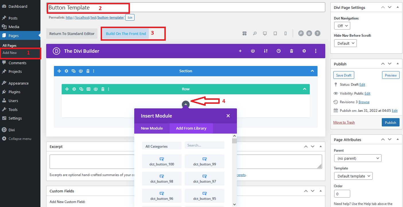The width and height of the screenshot is (403, 207).
Task: Open Section settings gear icon
Action: coord(67,71)
